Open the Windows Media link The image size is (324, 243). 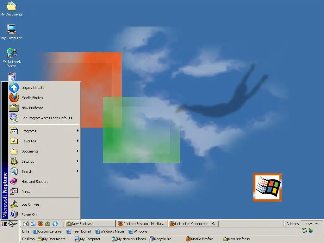pyautogui.click(x=109, y=231)
